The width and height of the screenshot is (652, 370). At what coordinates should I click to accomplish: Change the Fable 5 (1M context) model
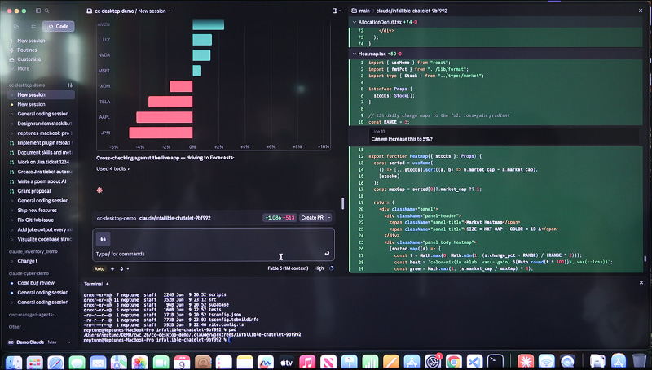[288, 268]
